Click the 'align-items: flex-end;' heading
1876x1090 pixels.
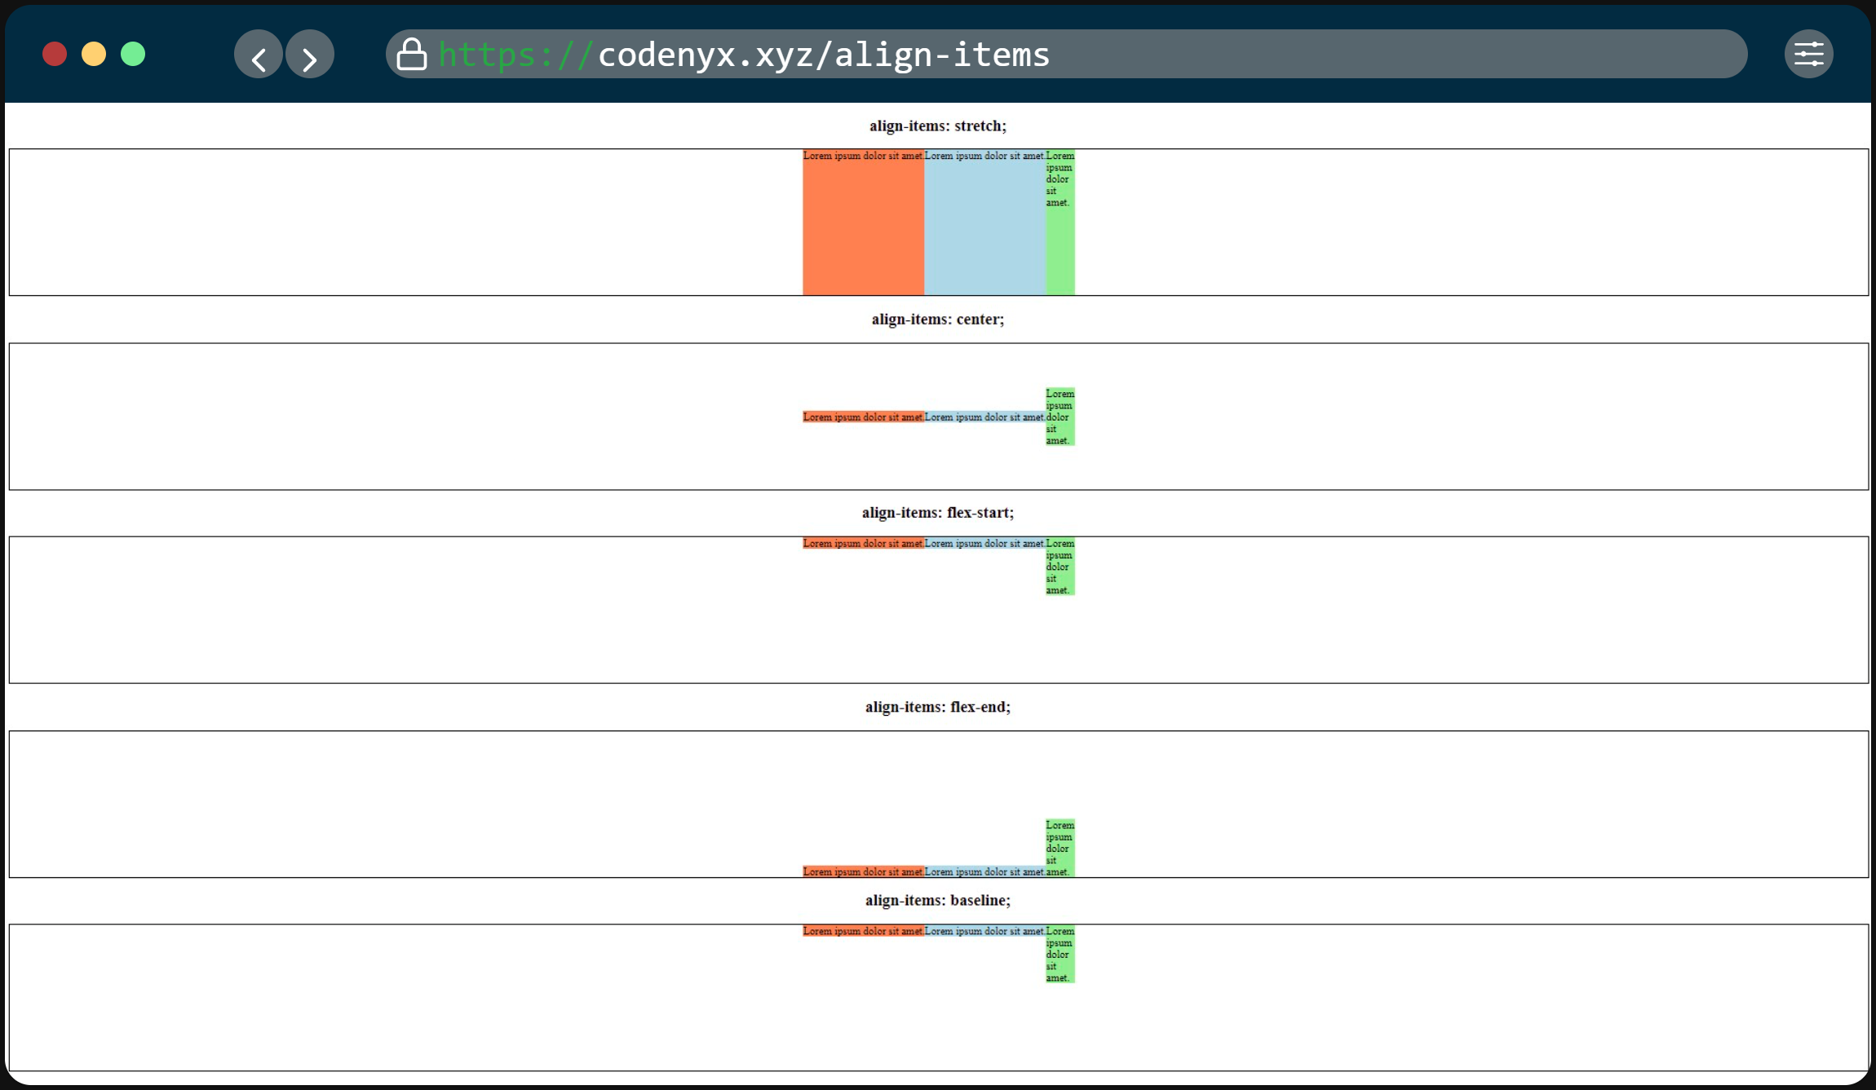pos(937,707)
